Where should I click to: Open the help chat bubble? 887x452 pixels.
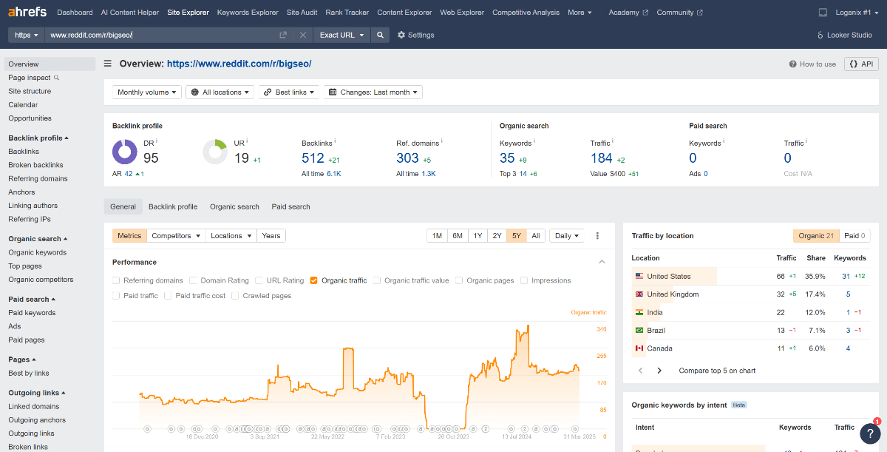click(x=870, y=433)
